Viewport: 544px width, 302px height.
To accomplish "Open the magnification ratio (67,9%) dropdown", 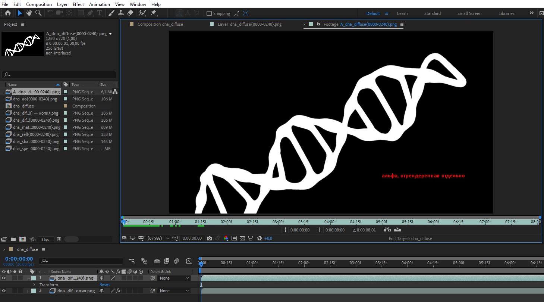I will pos(159,238).
